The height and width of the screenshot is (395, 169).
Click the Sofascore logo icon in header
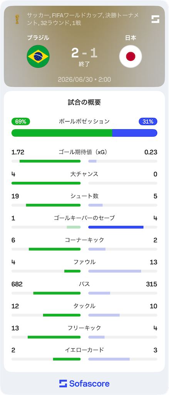tap(156, 19)
